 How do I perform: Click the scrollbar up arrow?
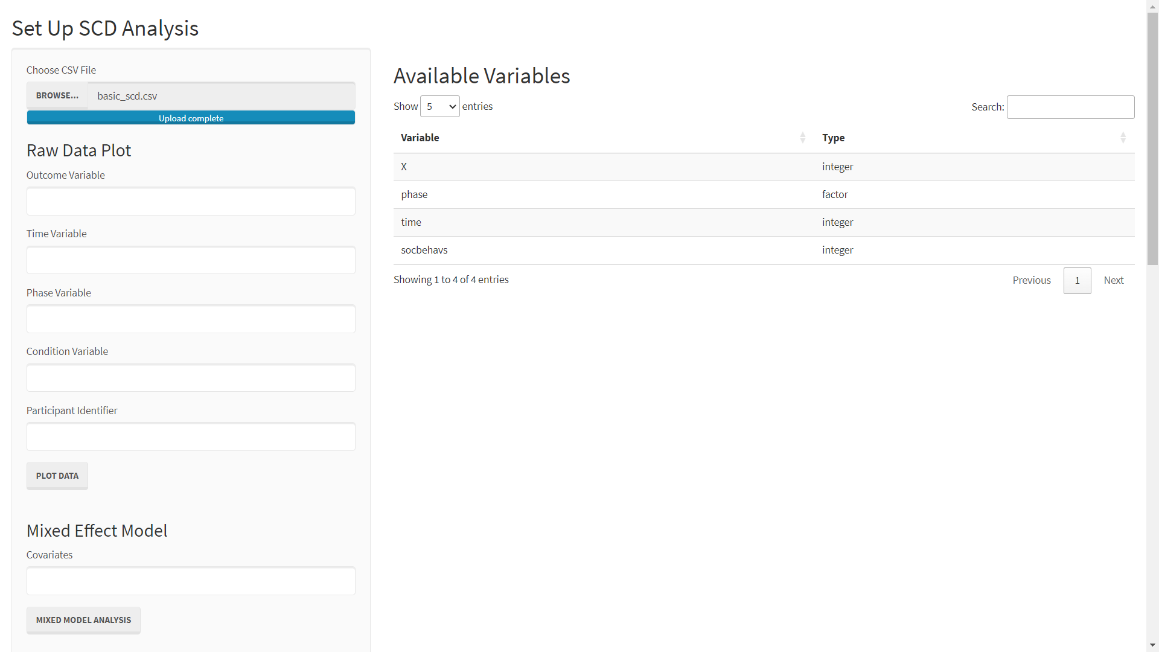tap(1152, 5)
